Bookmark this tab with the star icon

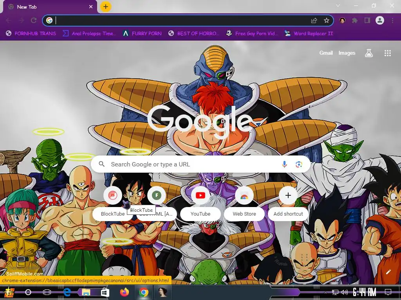pyautogui.click(x=326, y=20)
